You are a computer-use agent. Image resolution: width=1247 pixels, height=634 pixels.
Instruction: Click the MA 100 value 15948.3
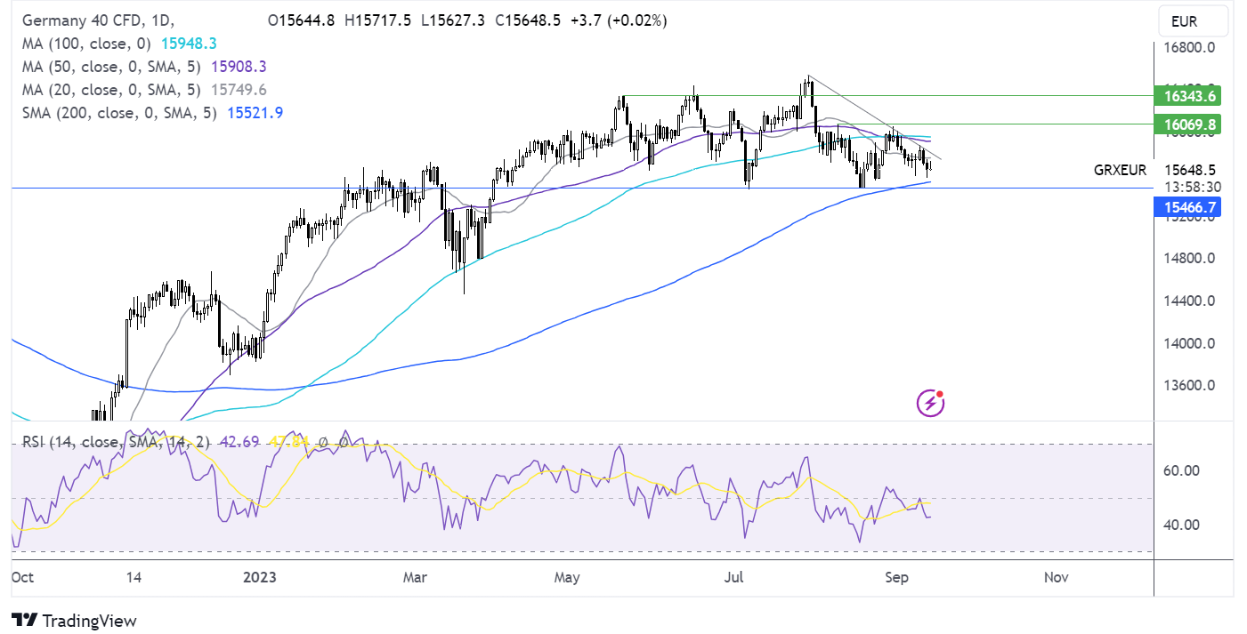pyautogui.click(x=189, y=43)
